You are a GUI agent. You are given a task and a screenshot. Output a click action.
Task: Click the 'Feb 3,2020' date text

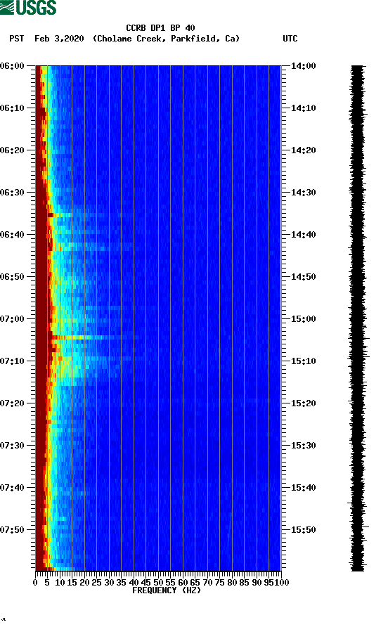pos(59,39)
